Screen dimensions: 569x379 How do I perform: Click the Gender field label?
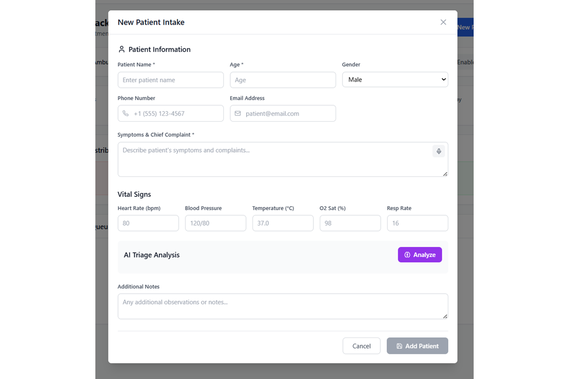click(351, 65)
